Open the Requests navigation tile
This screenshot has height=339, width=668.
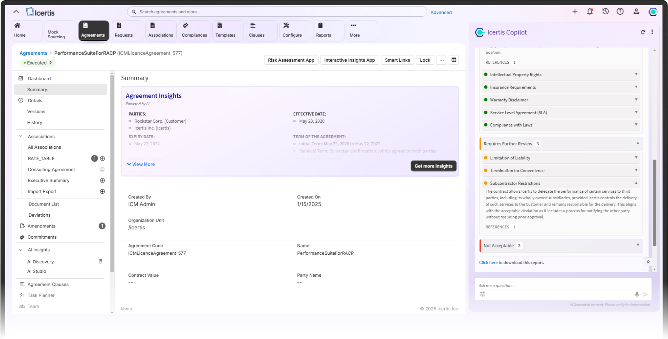click(x=127, y=31)
